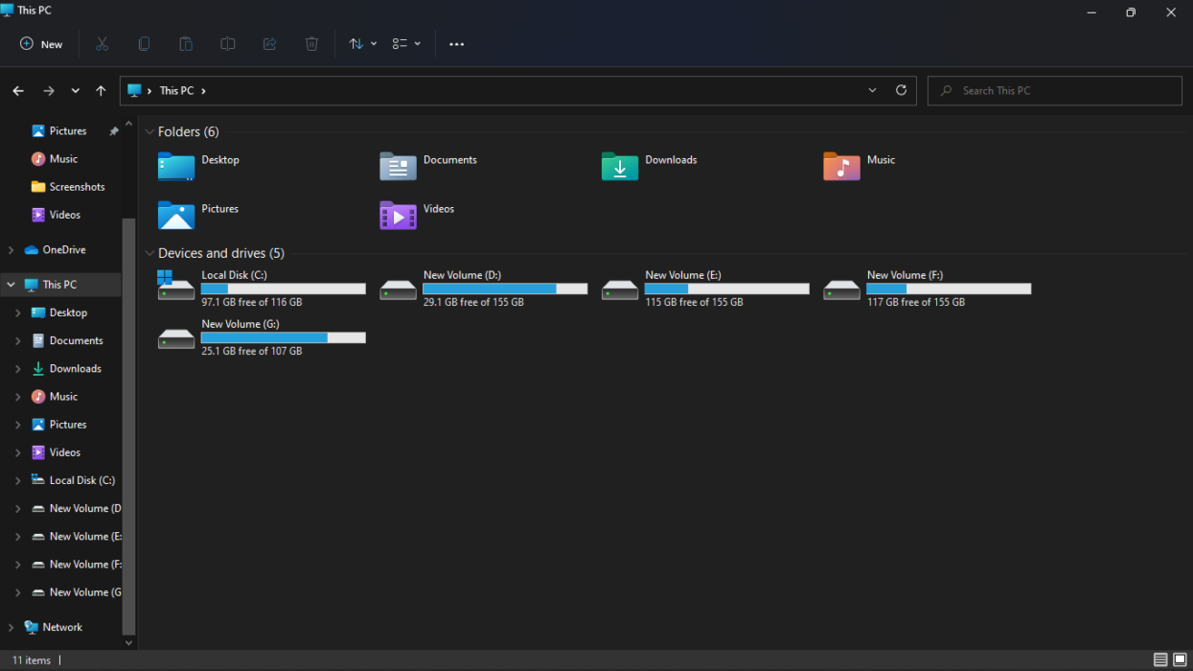Switch to Large icons view via status bar
The image size is (1193, 671).
point(1180,659)
